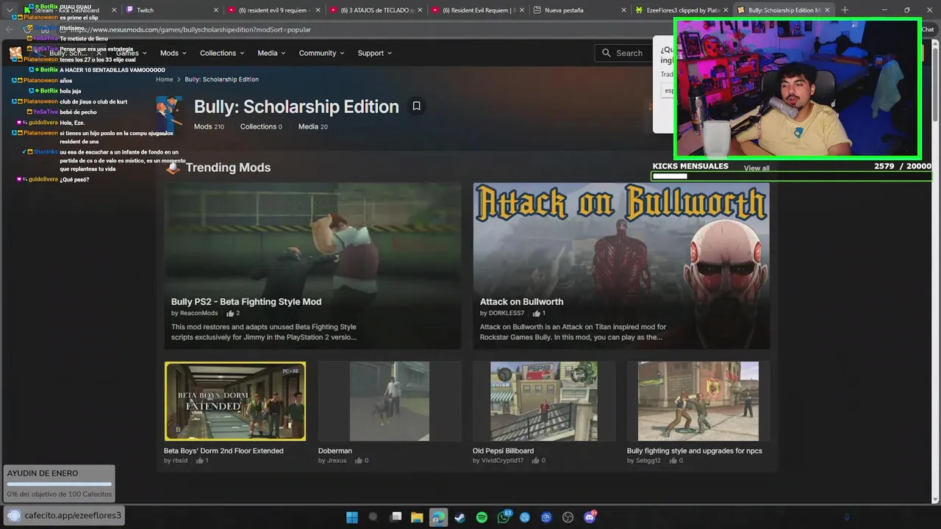Switch to the Twitch browser tab
941x529 pixels.
[x=172, y=10]
